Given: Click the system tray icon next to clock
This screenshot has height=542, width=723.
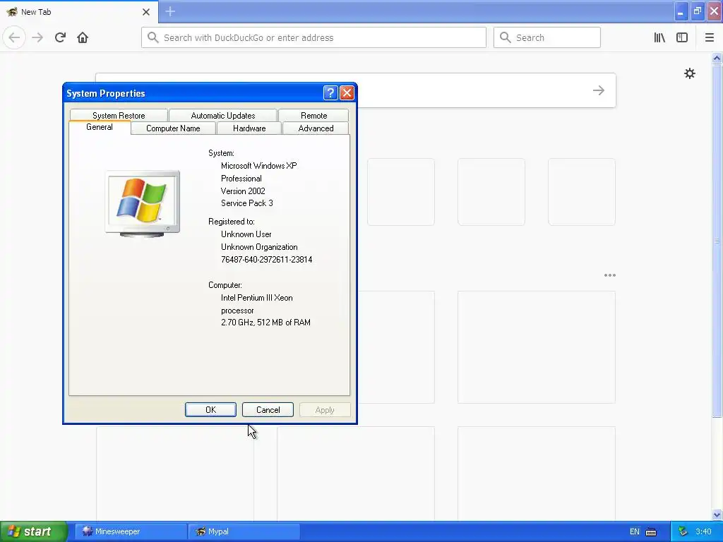Looking at the screenshot, I should [683, 531].
